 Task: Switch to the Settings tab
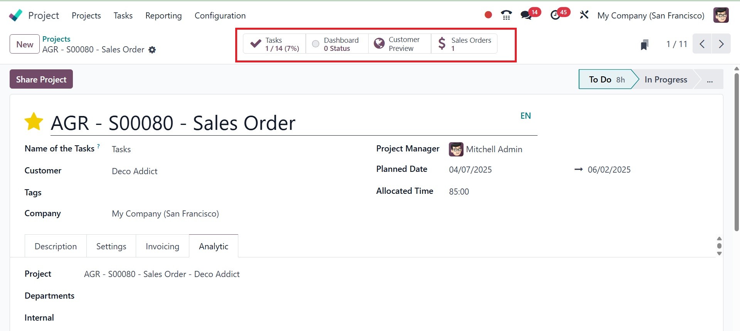tap(111, 246)
